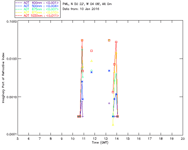
Task: Click the red AOT 1020nm legend entry
Action: click(37, 16)
